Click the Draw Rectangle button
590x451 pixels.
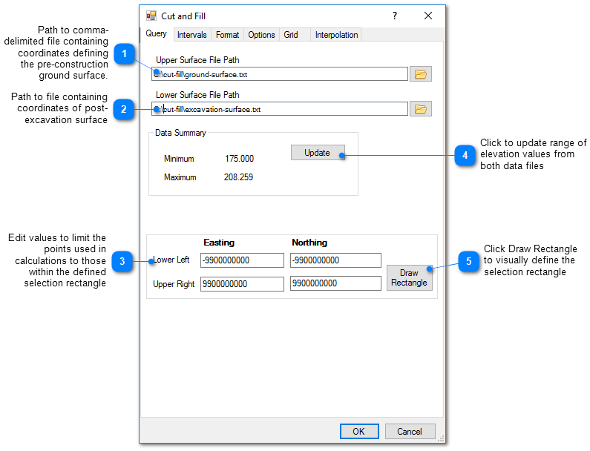point(409,278)
